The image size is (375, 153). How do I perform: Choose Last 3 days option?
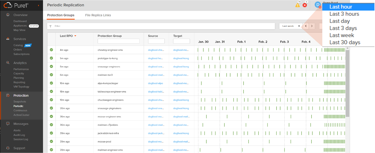pyautogui.click(x=343, y=28)
